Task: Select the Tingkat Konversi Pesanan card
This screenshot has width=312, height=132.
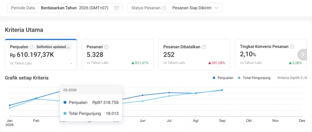Action: tap(271, 55)
